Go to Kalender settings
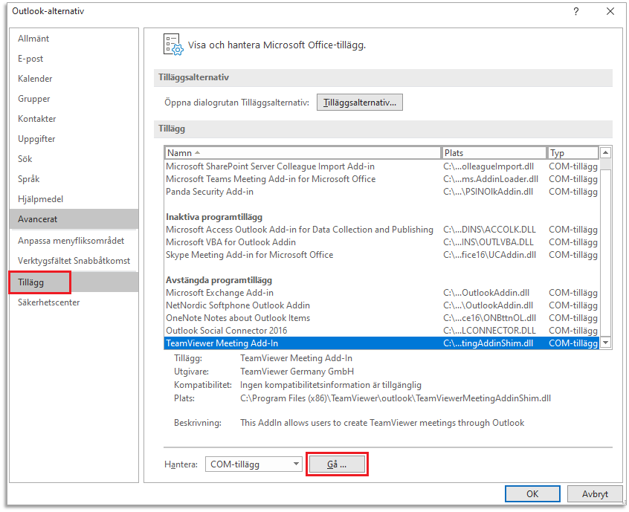Screen dimensions: 629x512 [74, 79]
